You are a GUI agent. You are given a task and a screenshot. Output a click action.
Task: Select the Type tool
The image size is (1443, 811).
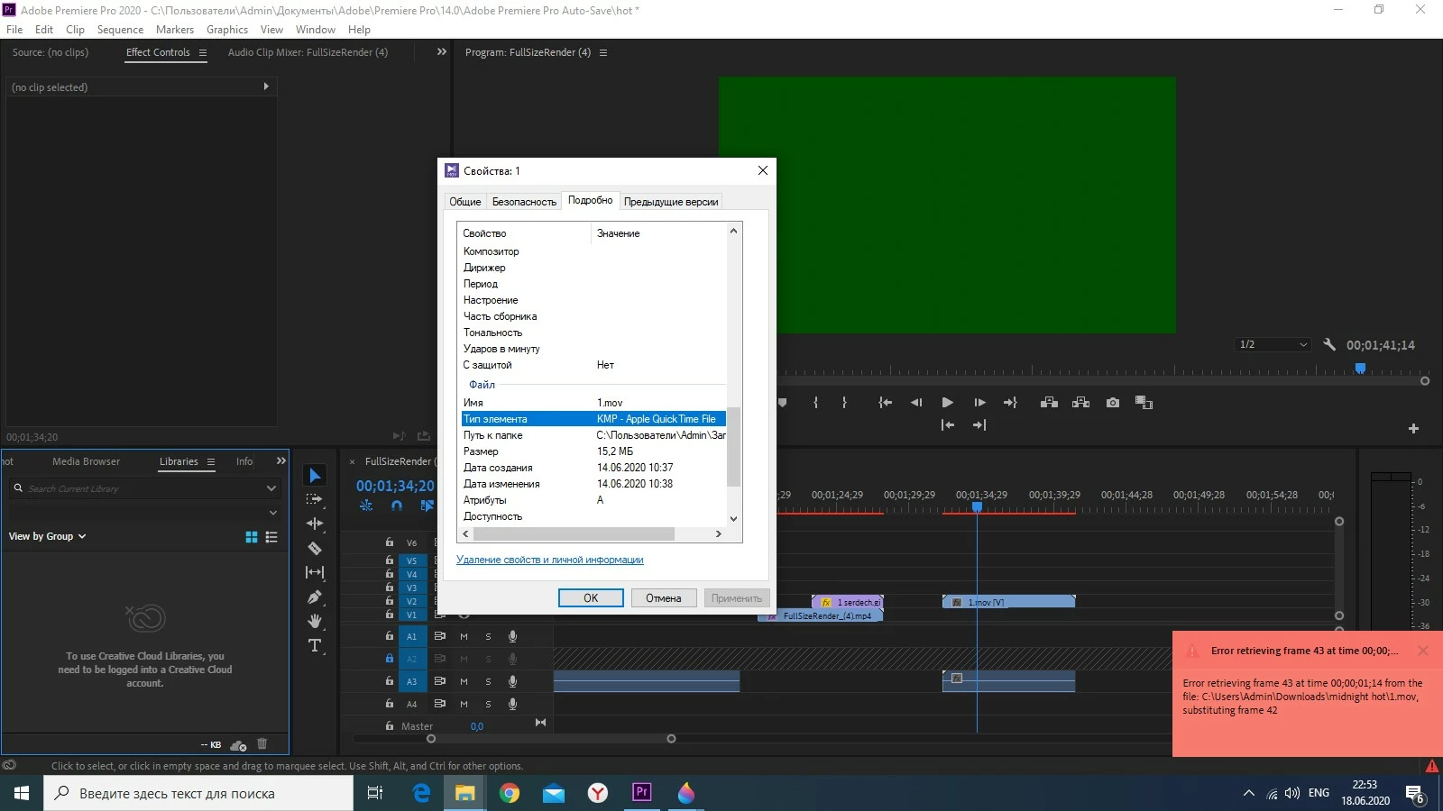coord(315,645)
